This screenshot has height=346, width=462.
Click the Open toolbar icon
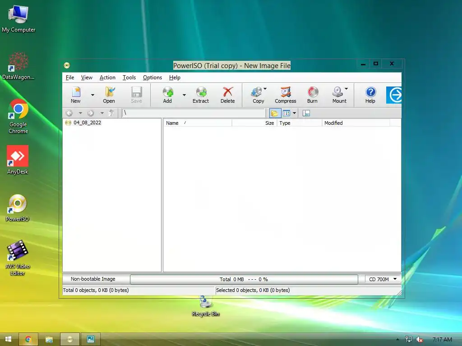pos(109,95)
